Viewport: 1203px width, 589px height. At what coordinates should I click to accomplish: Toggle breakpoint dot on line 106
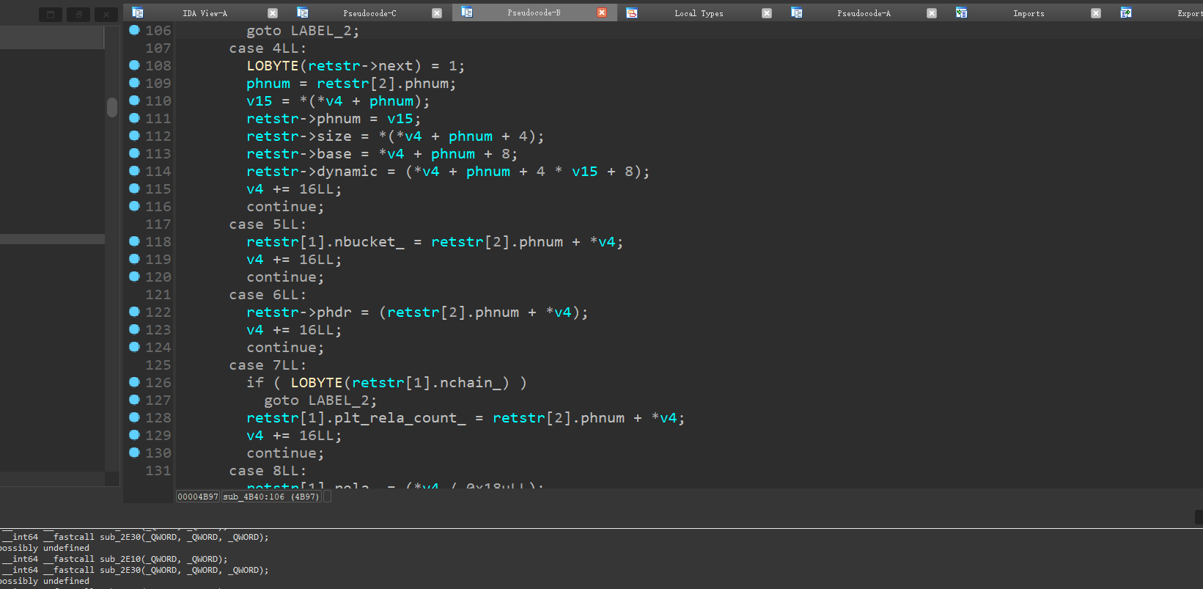click(134, 30)
